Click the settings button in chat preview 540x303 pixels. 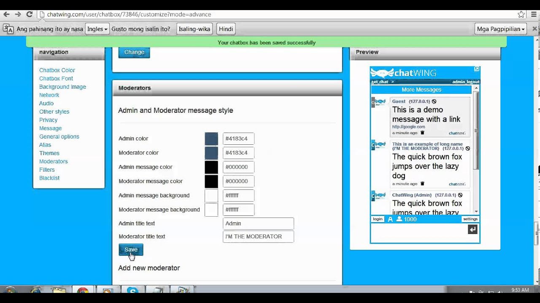point(470,219)
